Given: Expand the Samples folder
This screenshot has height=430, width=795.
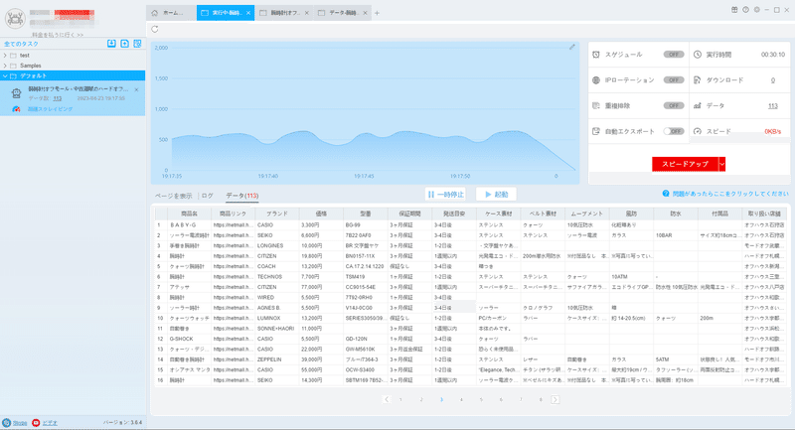Looking at the screenshot, I should pyautogui.click(x=5, y=66).
